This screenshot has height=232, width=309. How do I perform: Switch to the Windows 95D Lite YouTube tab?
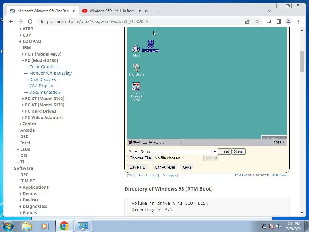pyautogui.click(x=112, y=11)
